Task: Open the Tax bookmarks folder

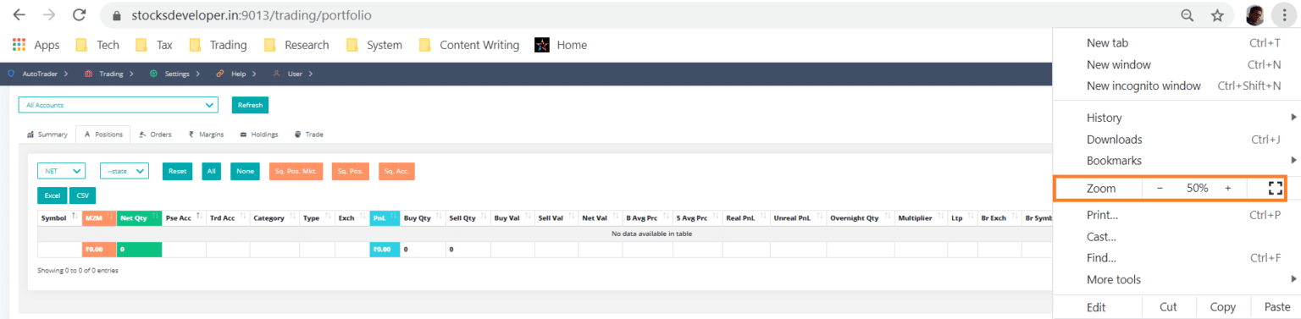Action: click(x=153, y=45)
